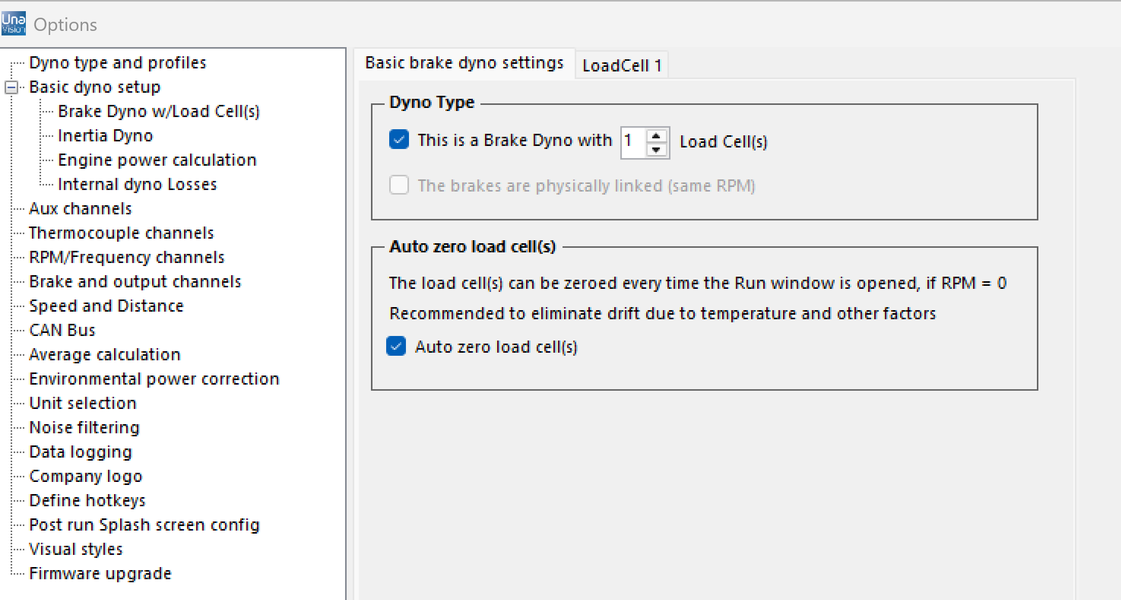Click the load cell number input field
This screenshot has height=600, width=1121.
(633, 142)
